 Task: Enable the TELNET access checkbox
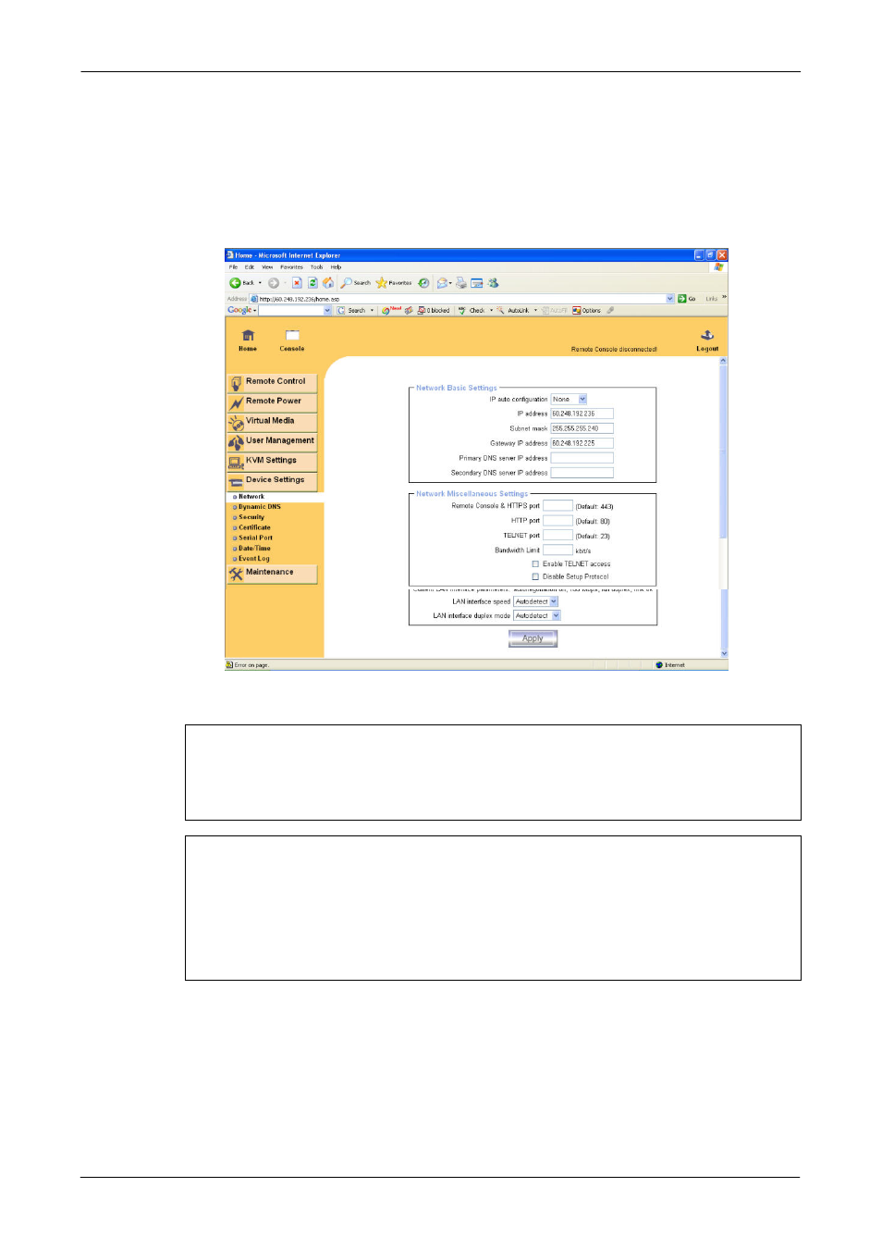535,563
